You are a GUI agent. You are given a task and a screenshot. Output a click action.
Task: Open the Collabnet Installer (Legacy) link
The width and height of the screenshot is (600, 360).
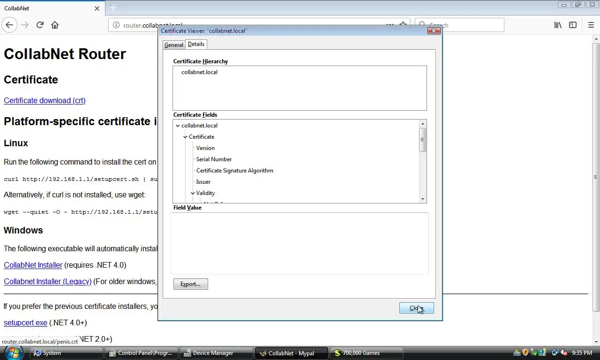pos(47,281)
